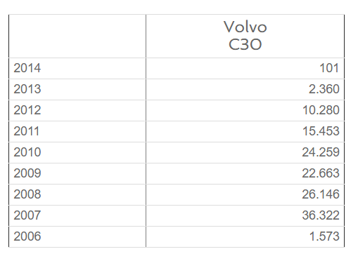Select the 2013 year cell
This screenshot has height=261, width=358.
pos(77,89)
